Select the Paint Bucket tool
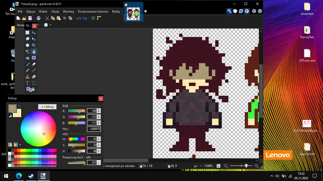The width and height of the screenshot is (323, 181). point(27,58)
